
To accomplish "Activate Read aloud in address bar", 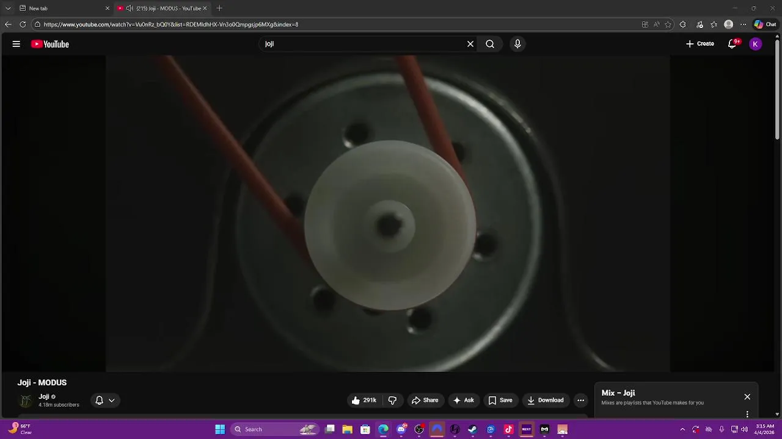I will tap(656, 24).
